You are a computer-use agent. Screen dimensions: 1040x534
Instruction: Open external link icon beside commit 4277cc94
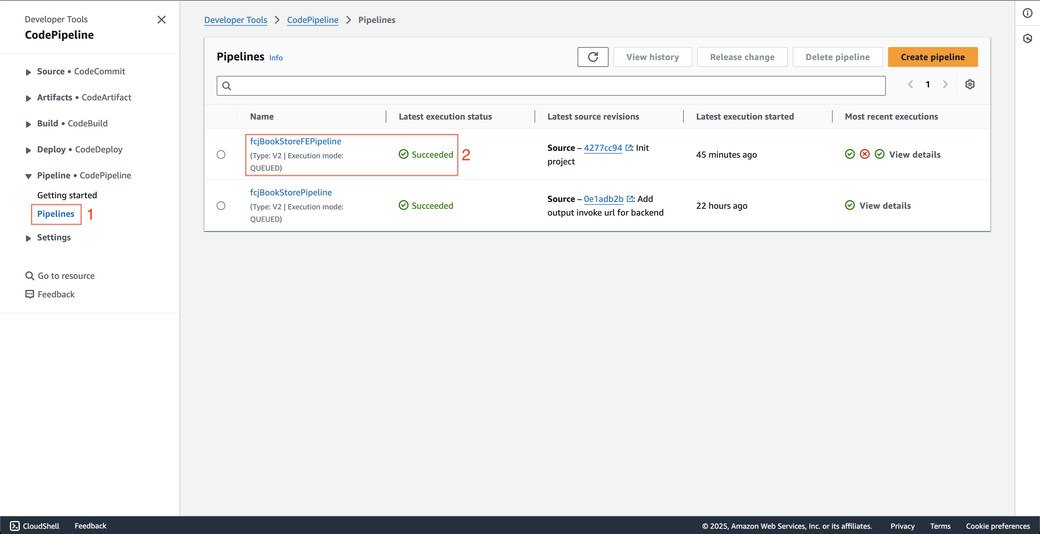coord(628,148)
